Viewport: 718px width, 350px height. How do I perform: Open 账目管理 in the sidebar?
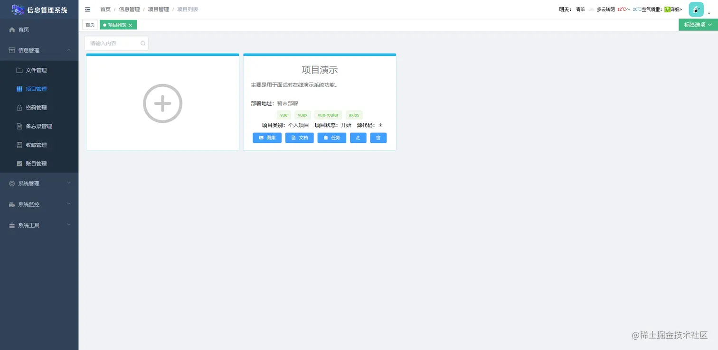(x=39, y=164)
